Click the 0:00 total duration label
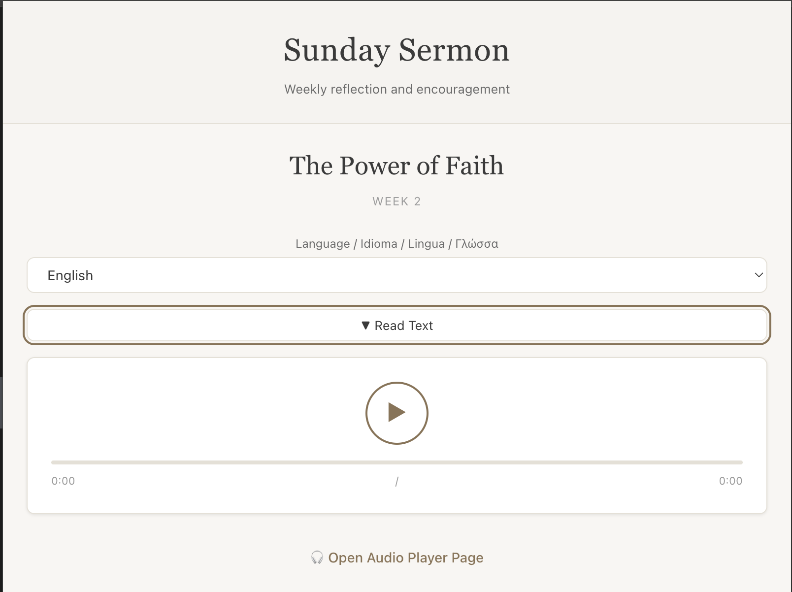Viewport: 792px width, 592px height. pos(730,481)
